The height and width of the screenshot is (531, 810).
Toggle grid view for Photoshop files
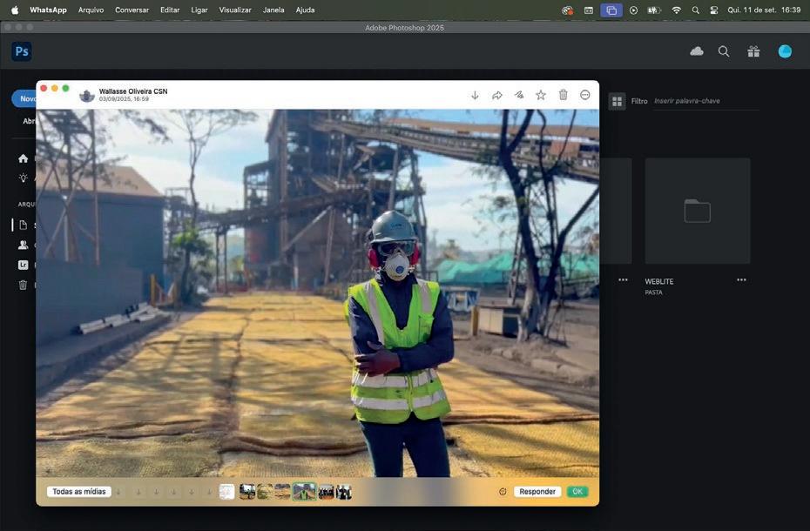click(617, 101)
